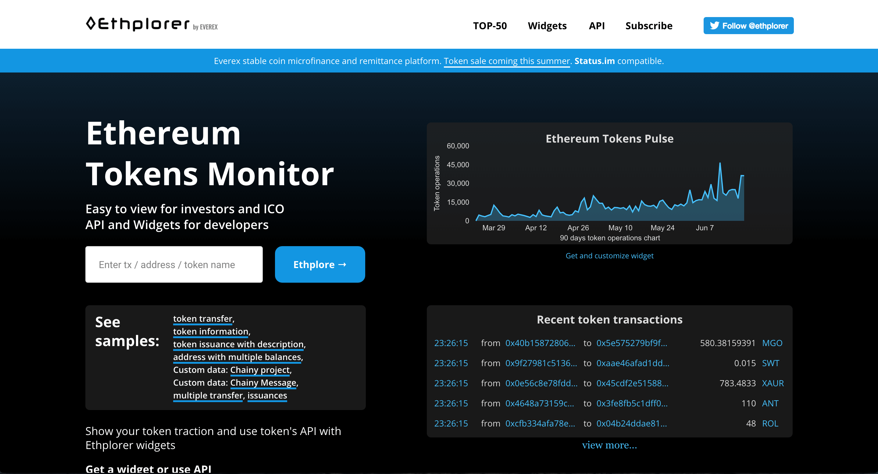The height and width of the screenshot is (474, 878).
Task: Go to the API page
Action: tap(597, 26)
